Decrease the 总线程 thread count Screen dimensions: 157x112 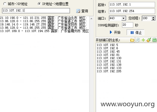(153, 19)
